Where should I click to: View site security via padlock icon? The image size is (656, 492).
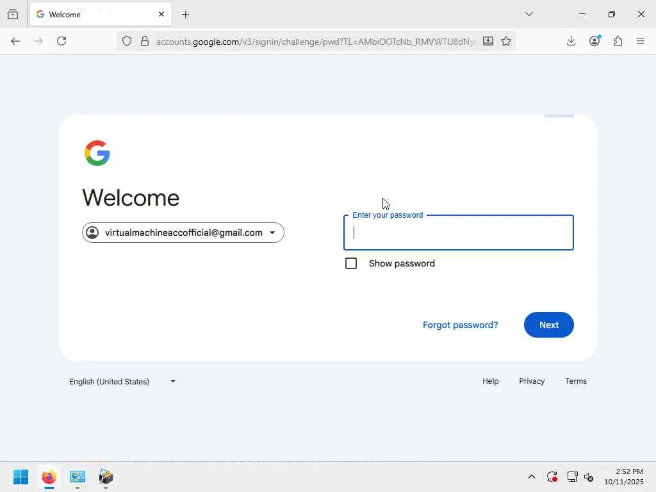(x=145, y=41)
